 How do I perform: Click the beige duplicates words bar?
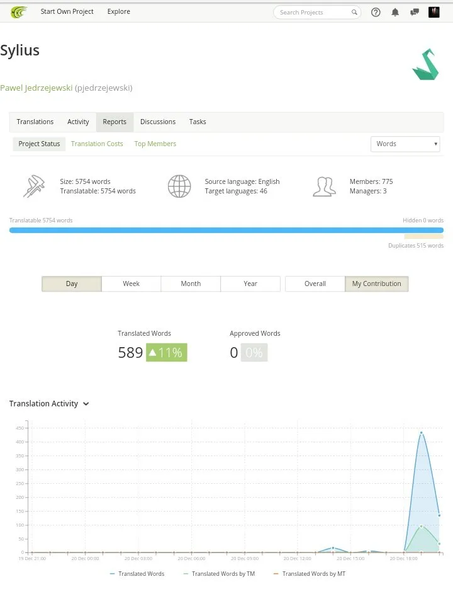click(x=423, y=236)
